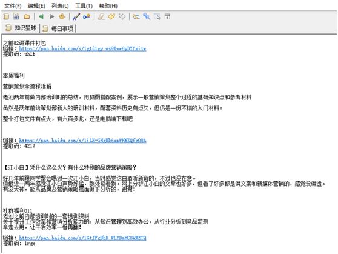Go back with the green left arrow
The height and width of the screenshot is (254, 338).
(x=41, y=16)
